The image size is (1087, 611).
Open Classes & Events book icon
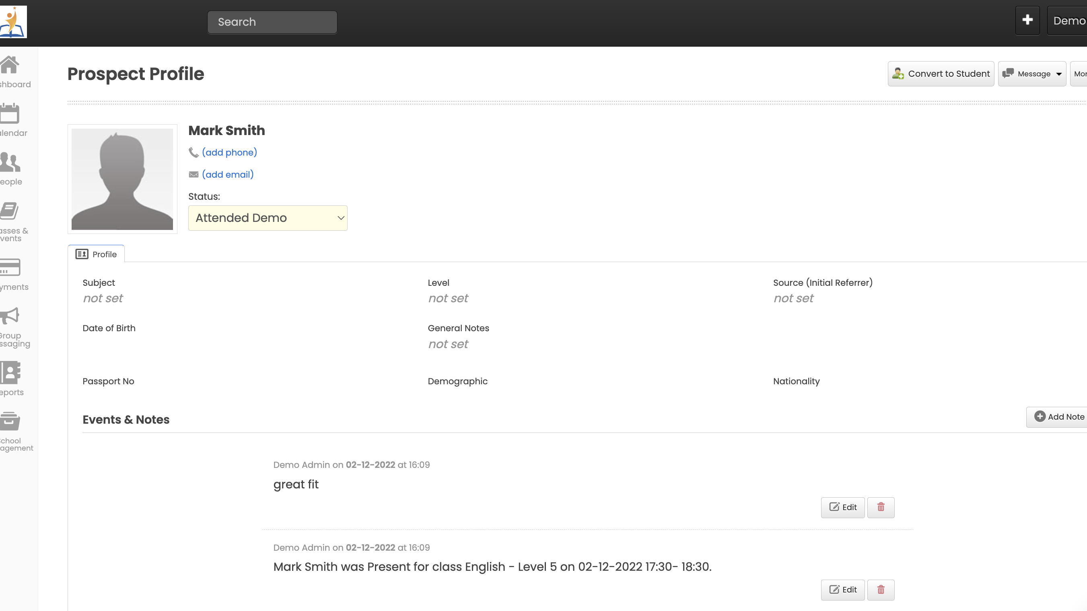[9, 211]
